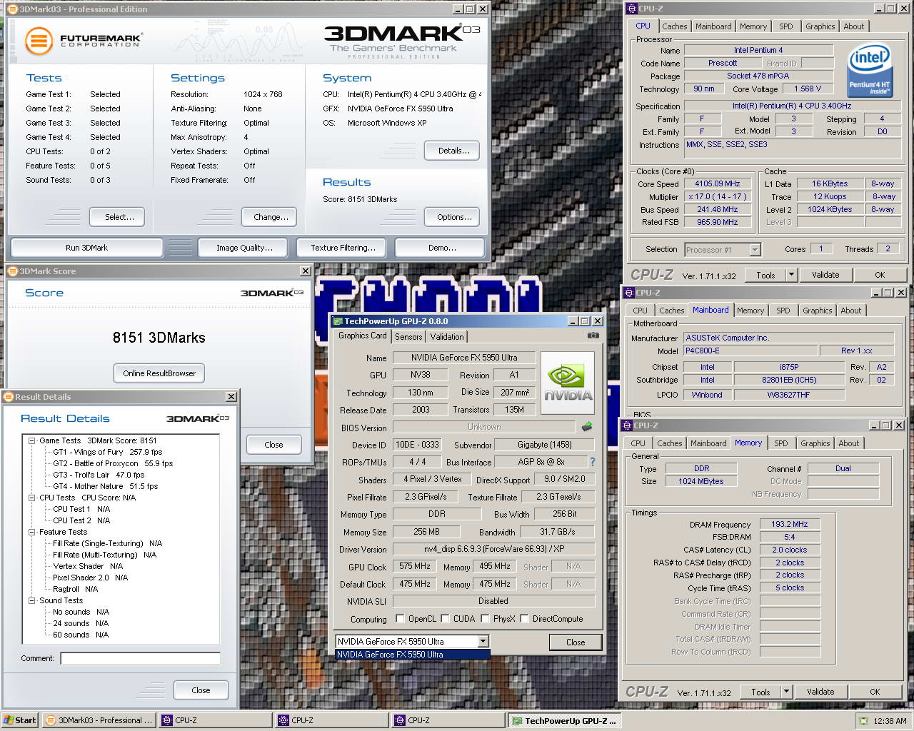The height and width of the screenshot is (731, 914).
Task: Click the first CPU-Z taskbar button
Action: 215,720
